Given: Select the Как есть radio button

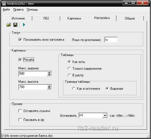Looking at the screenshot, I should 69,62.
